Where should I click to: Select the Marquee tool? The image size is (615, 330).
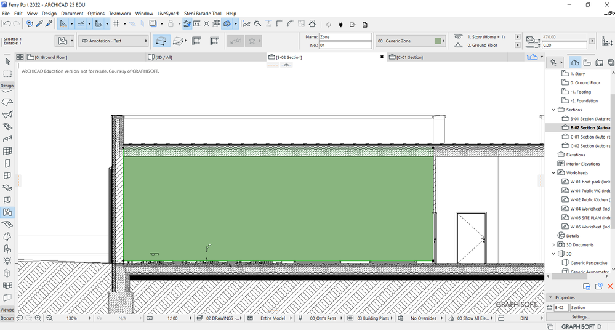click(x=7, y=74)
